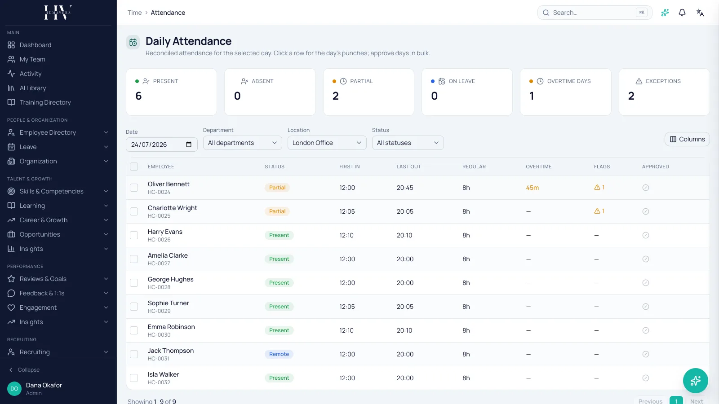The width and height of the screenshot is (719, 404).
Task: Open the All departments dropdown
Action: [x=243, y=143]
